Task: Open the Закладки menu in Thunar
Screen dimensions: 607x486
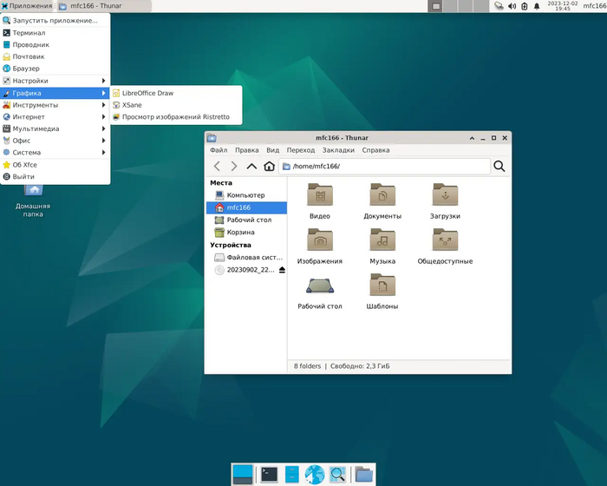Action: (x=338, y=150)
